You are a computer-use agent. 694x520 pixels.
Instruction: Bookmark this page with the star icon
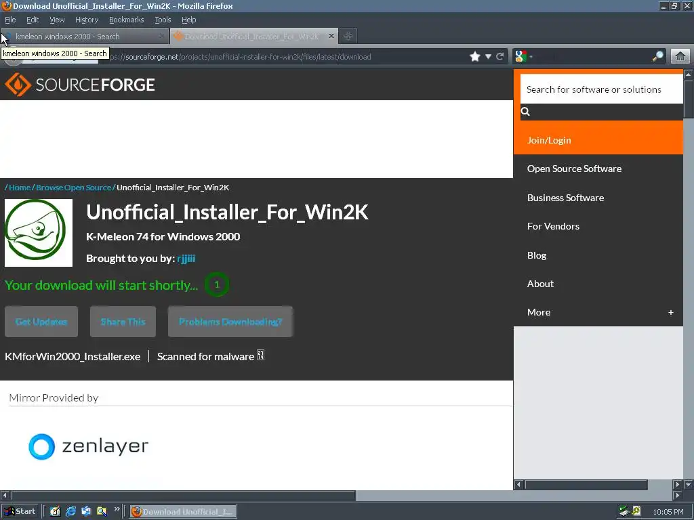tap(475, 57)
